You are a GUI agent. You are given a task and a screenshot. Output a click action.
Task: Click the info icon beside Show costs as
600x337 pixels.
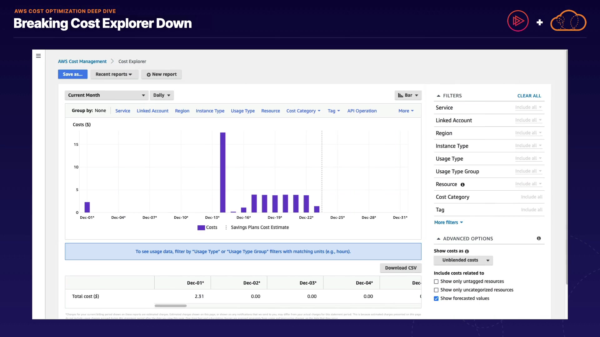point(467,252)
